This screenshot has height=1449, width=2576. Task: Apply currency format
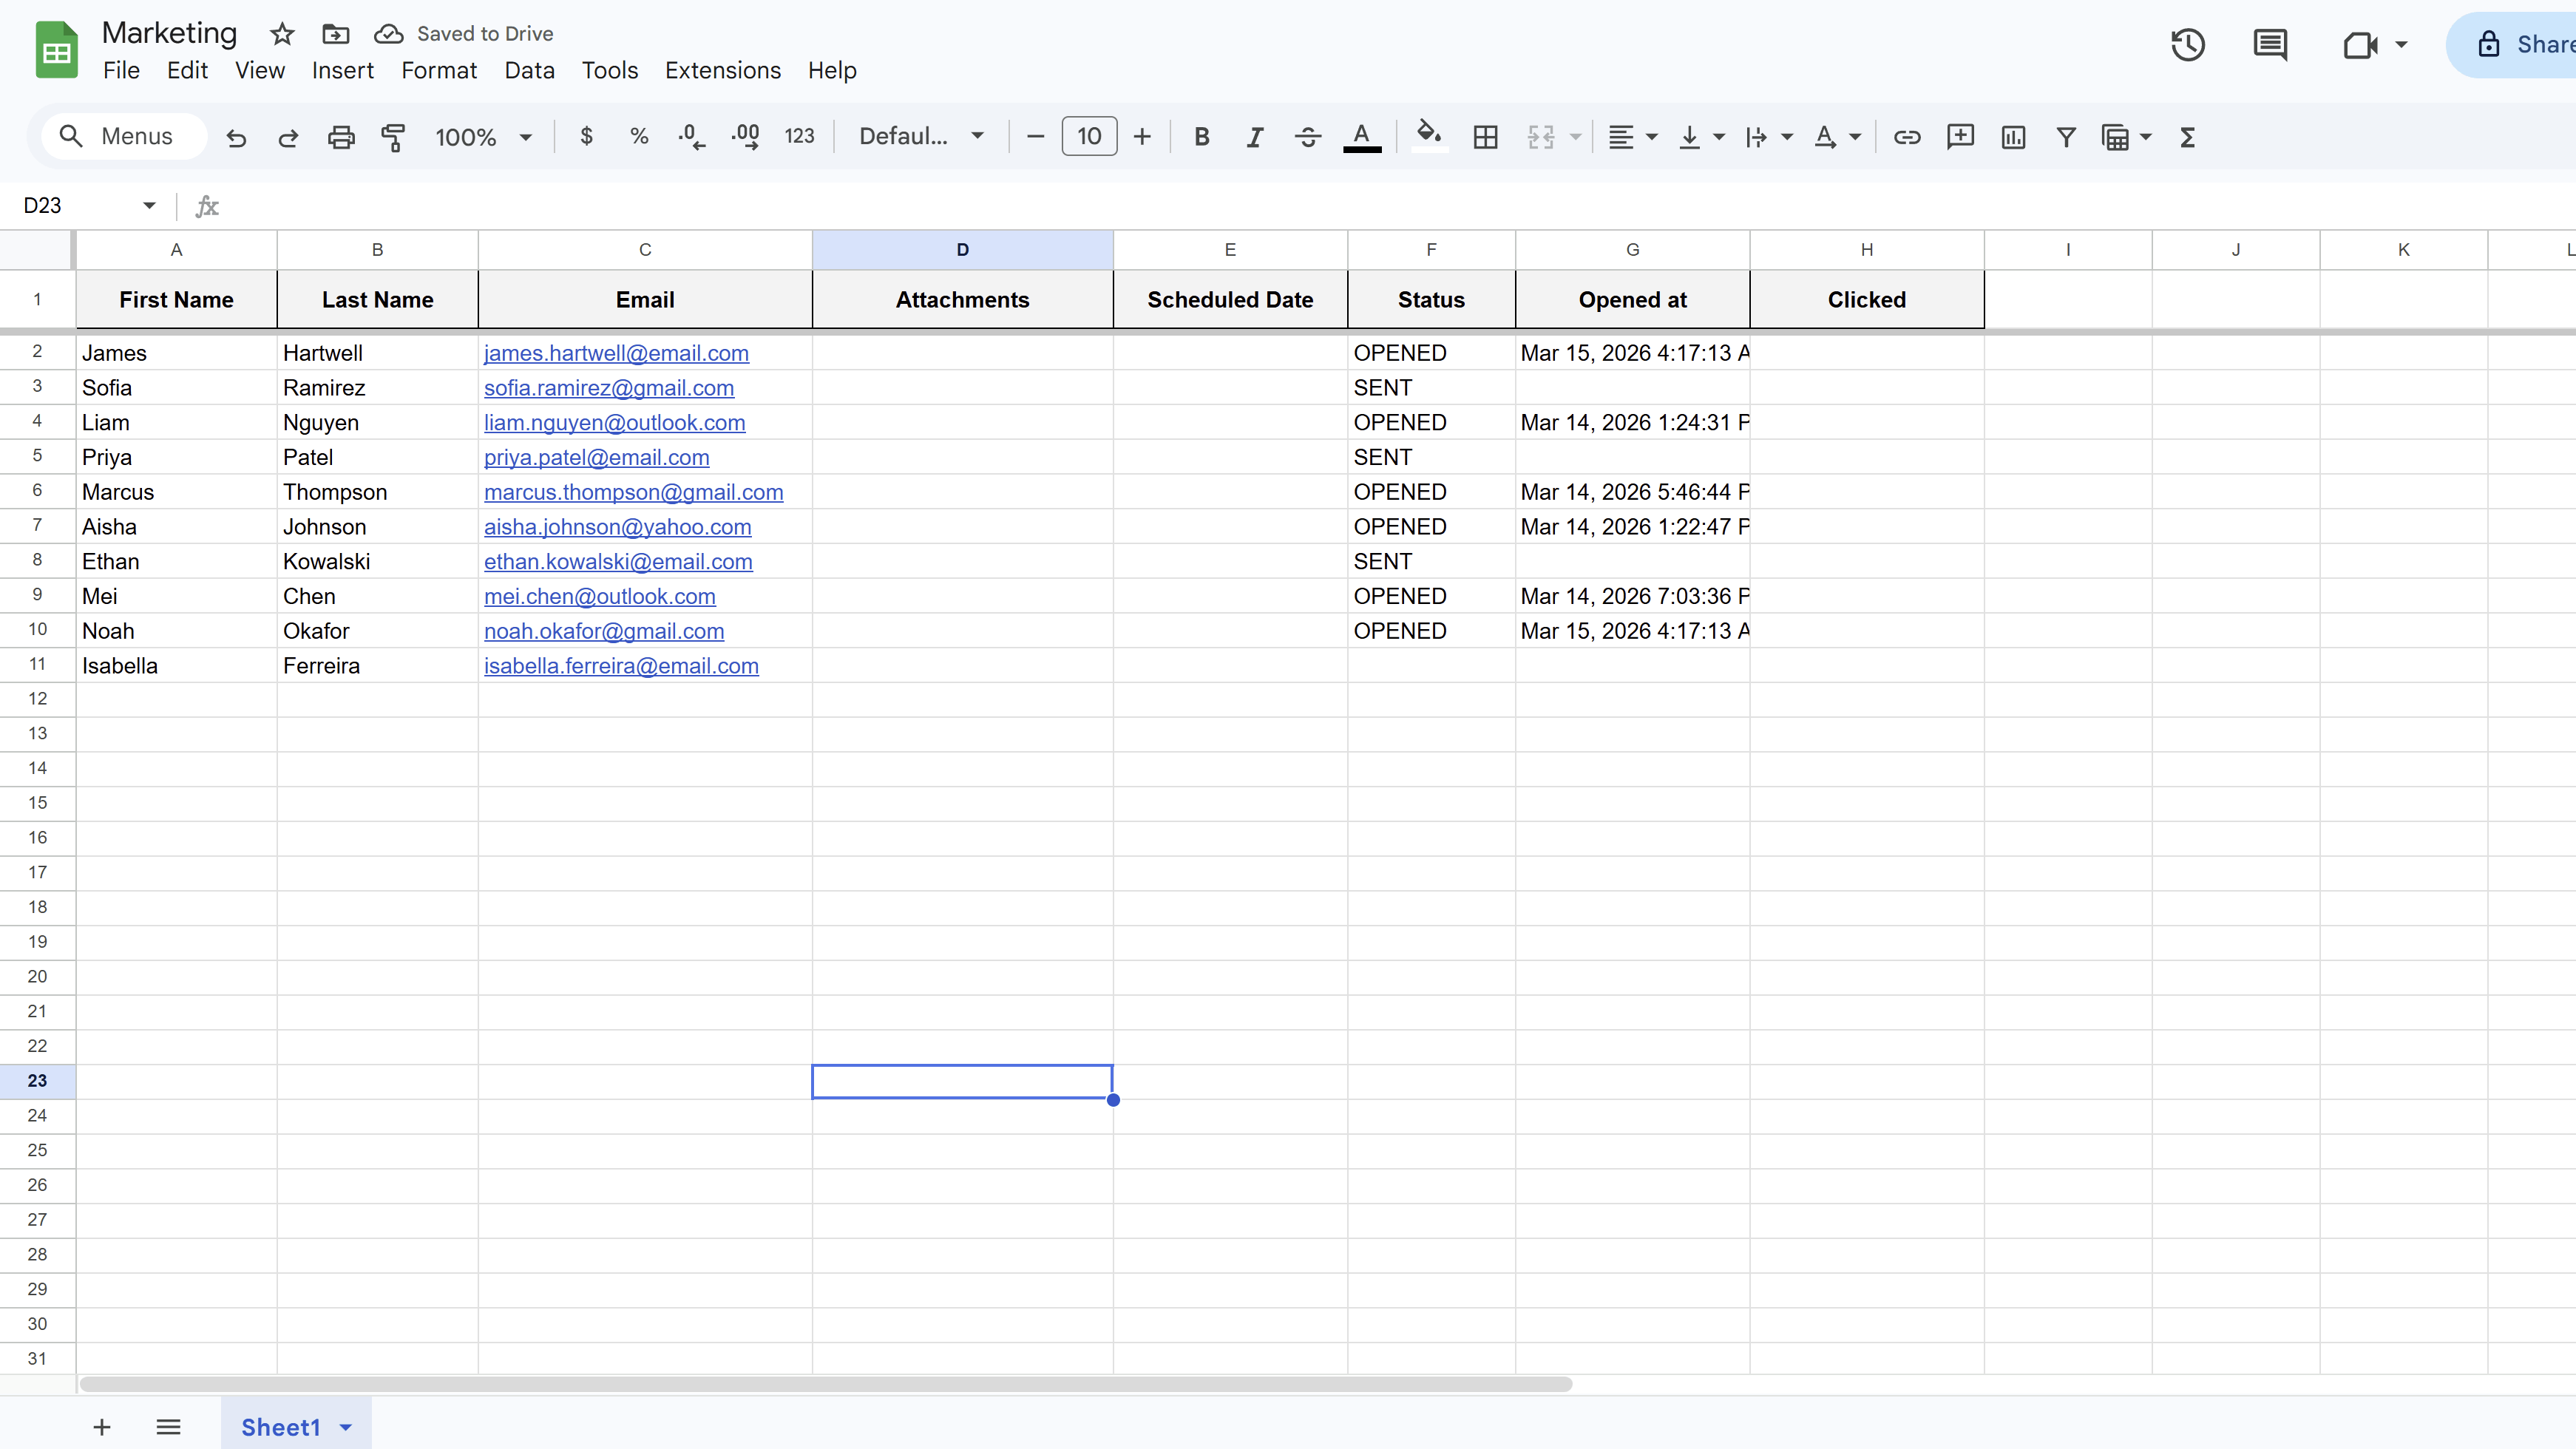click(x=586, y=137)
